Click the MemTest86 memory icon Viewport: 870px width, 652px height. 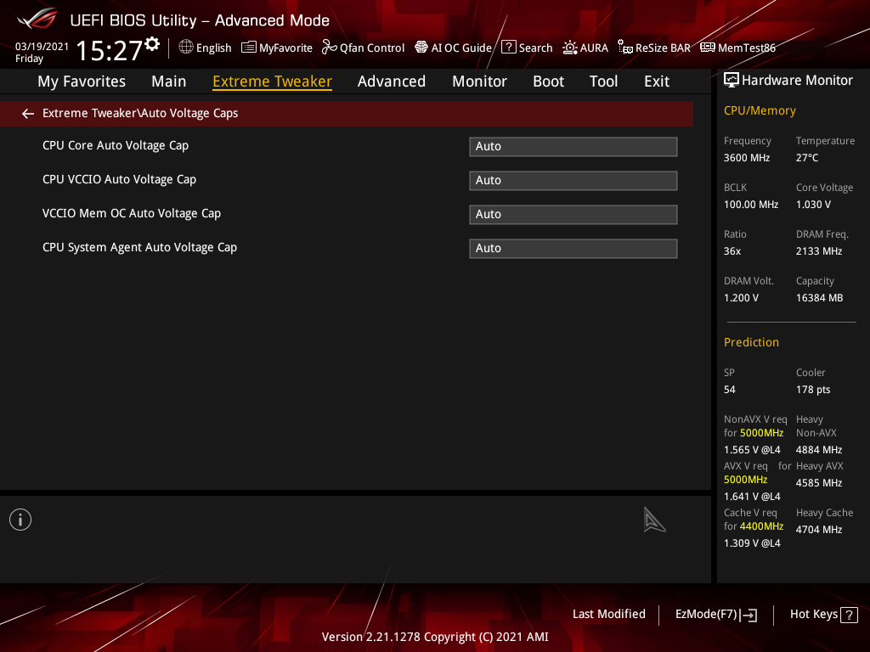point(708,48)
